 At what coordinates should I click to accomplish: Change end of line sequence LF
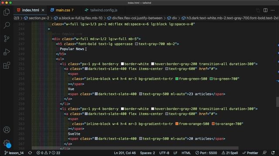tap(175, 153)
